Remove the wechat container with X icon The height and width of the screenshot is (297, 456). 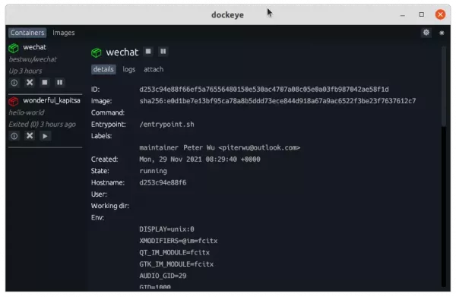tap(30, 83)
